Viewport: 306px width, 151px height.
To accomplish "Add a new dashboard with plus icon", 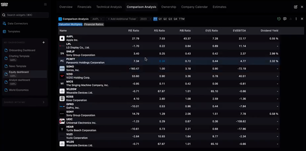I will pyautogui.click(x=44, y=42).
